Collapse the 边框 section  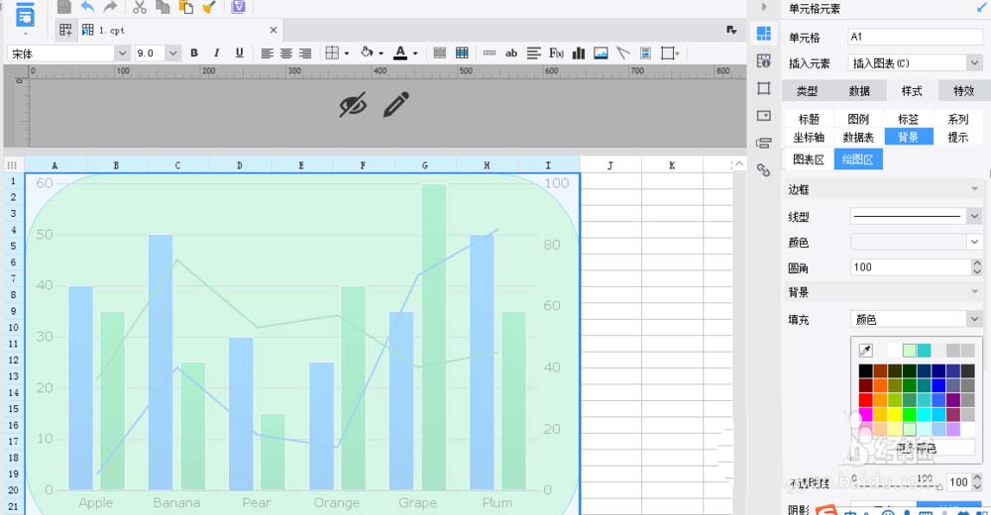(974, 189)
